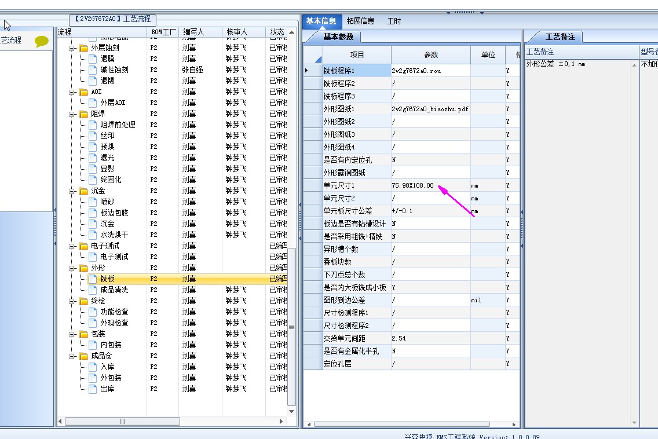
Task: Click the process tree horizontal scrollbar thumb
Action: 123,421
